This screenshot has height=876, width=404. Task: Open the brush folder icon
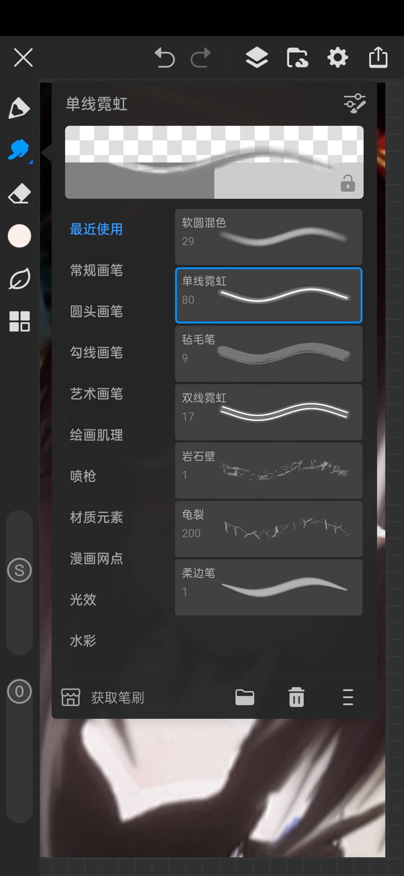[245, 697]
